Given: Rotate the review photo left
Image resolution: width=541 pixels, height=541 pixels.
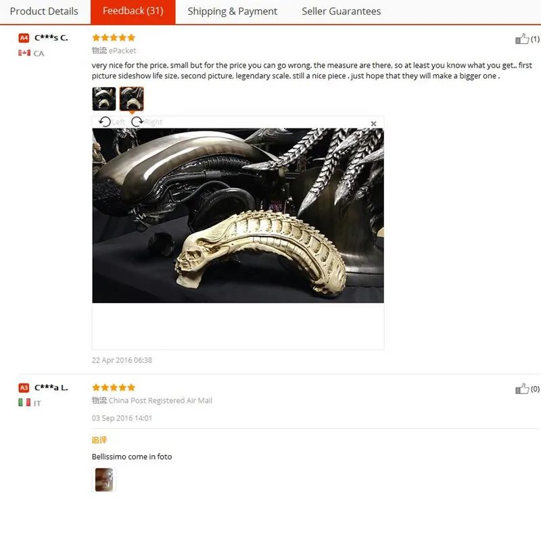Looking at the screenshot, I should click(112, 122).
